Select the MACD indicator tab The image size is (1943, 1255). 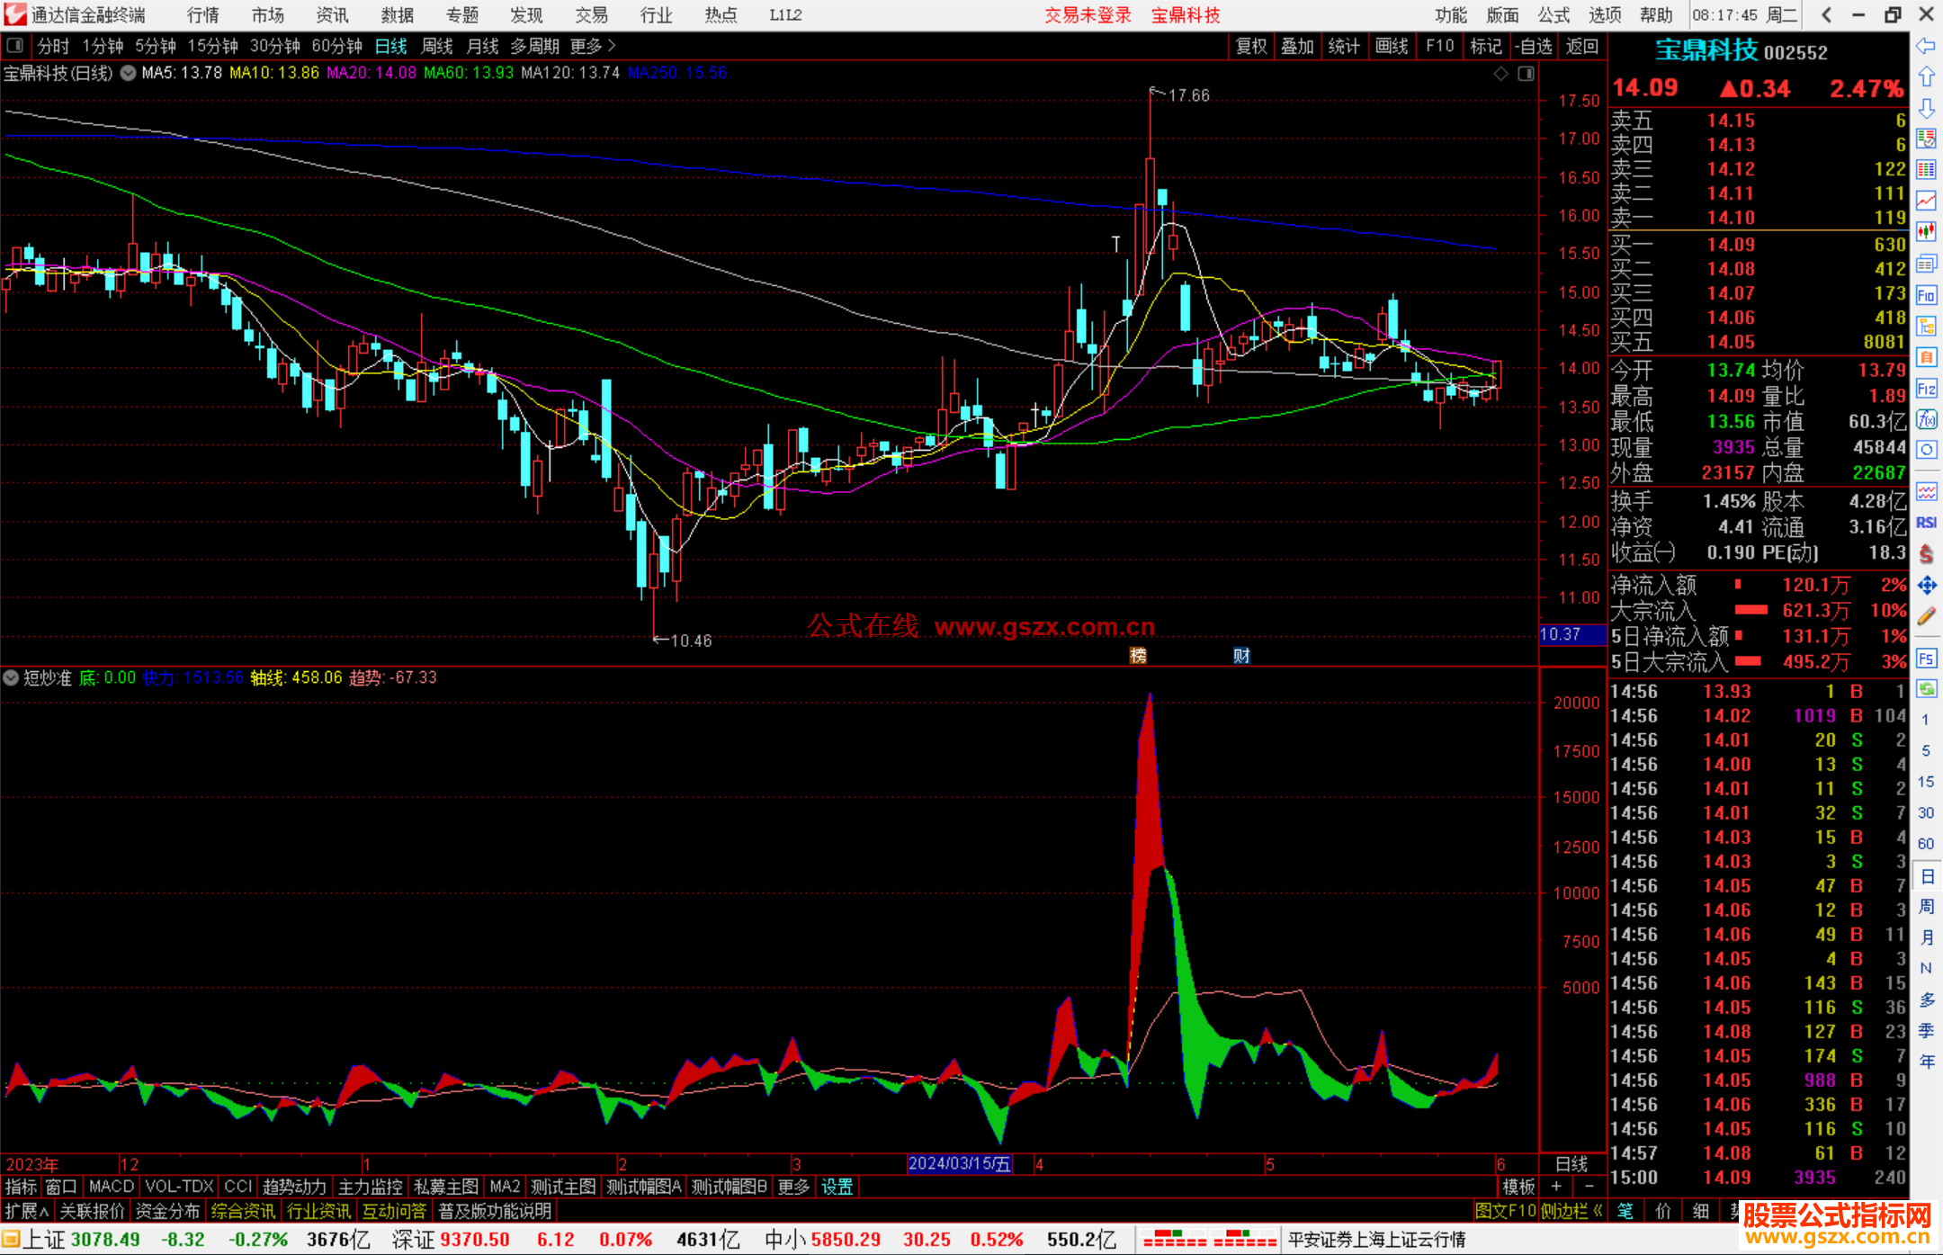111,1187
